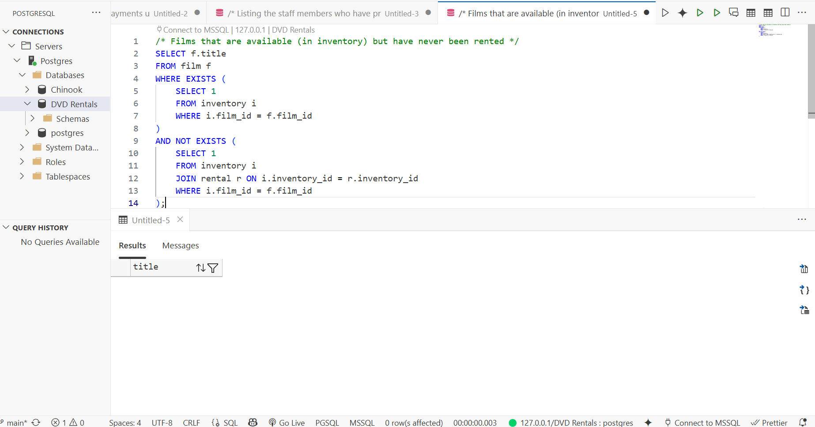Open the Messages tab in results

coord(181,245)
